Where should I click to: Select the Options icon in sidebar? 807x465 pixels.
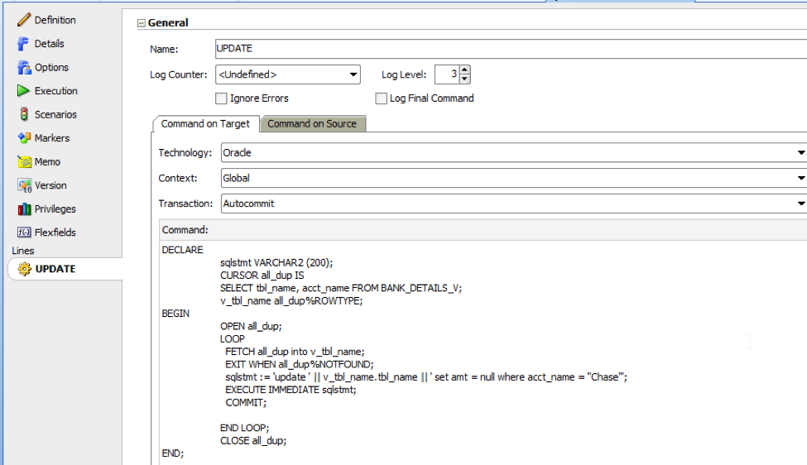(24, 68)
